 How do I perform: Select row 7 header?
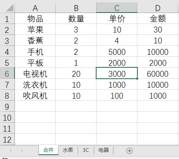7,84
